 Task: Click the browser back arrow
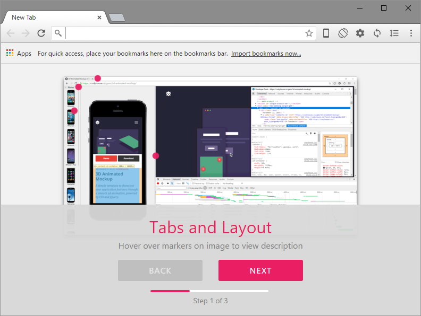coord(11,33)
